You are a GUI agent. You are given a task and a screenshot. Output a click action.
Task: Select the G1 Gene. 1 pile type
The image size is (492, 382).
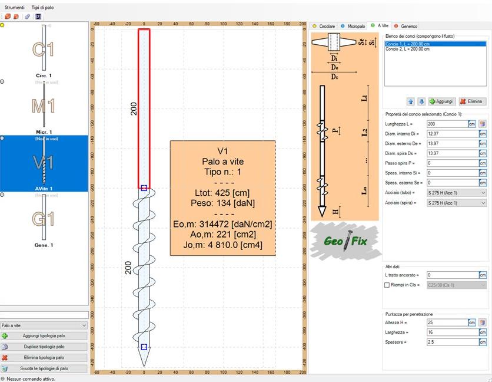44,220
